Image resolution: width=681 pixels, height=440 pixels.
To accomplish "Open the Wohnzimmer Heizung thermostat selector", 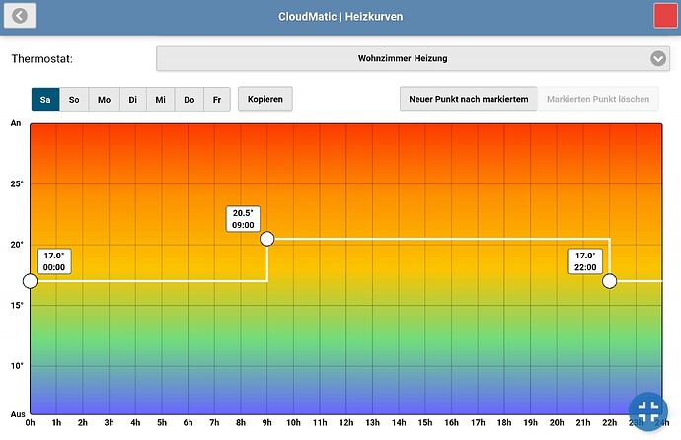I will tap(403, 59).
